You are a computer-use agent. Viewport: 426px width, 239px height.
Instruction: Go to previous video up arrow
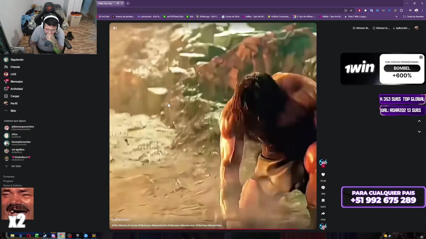click(x=419, y=121)
